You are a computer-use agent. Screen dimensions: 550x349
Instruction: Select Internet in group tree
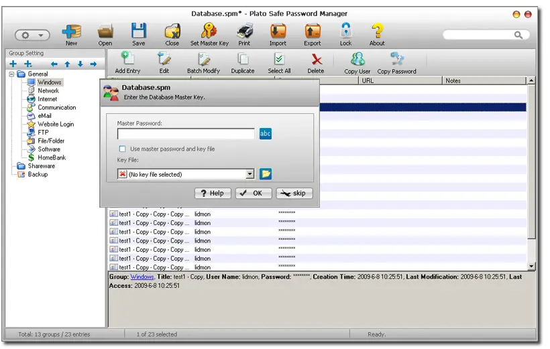(x=48, y=99)
